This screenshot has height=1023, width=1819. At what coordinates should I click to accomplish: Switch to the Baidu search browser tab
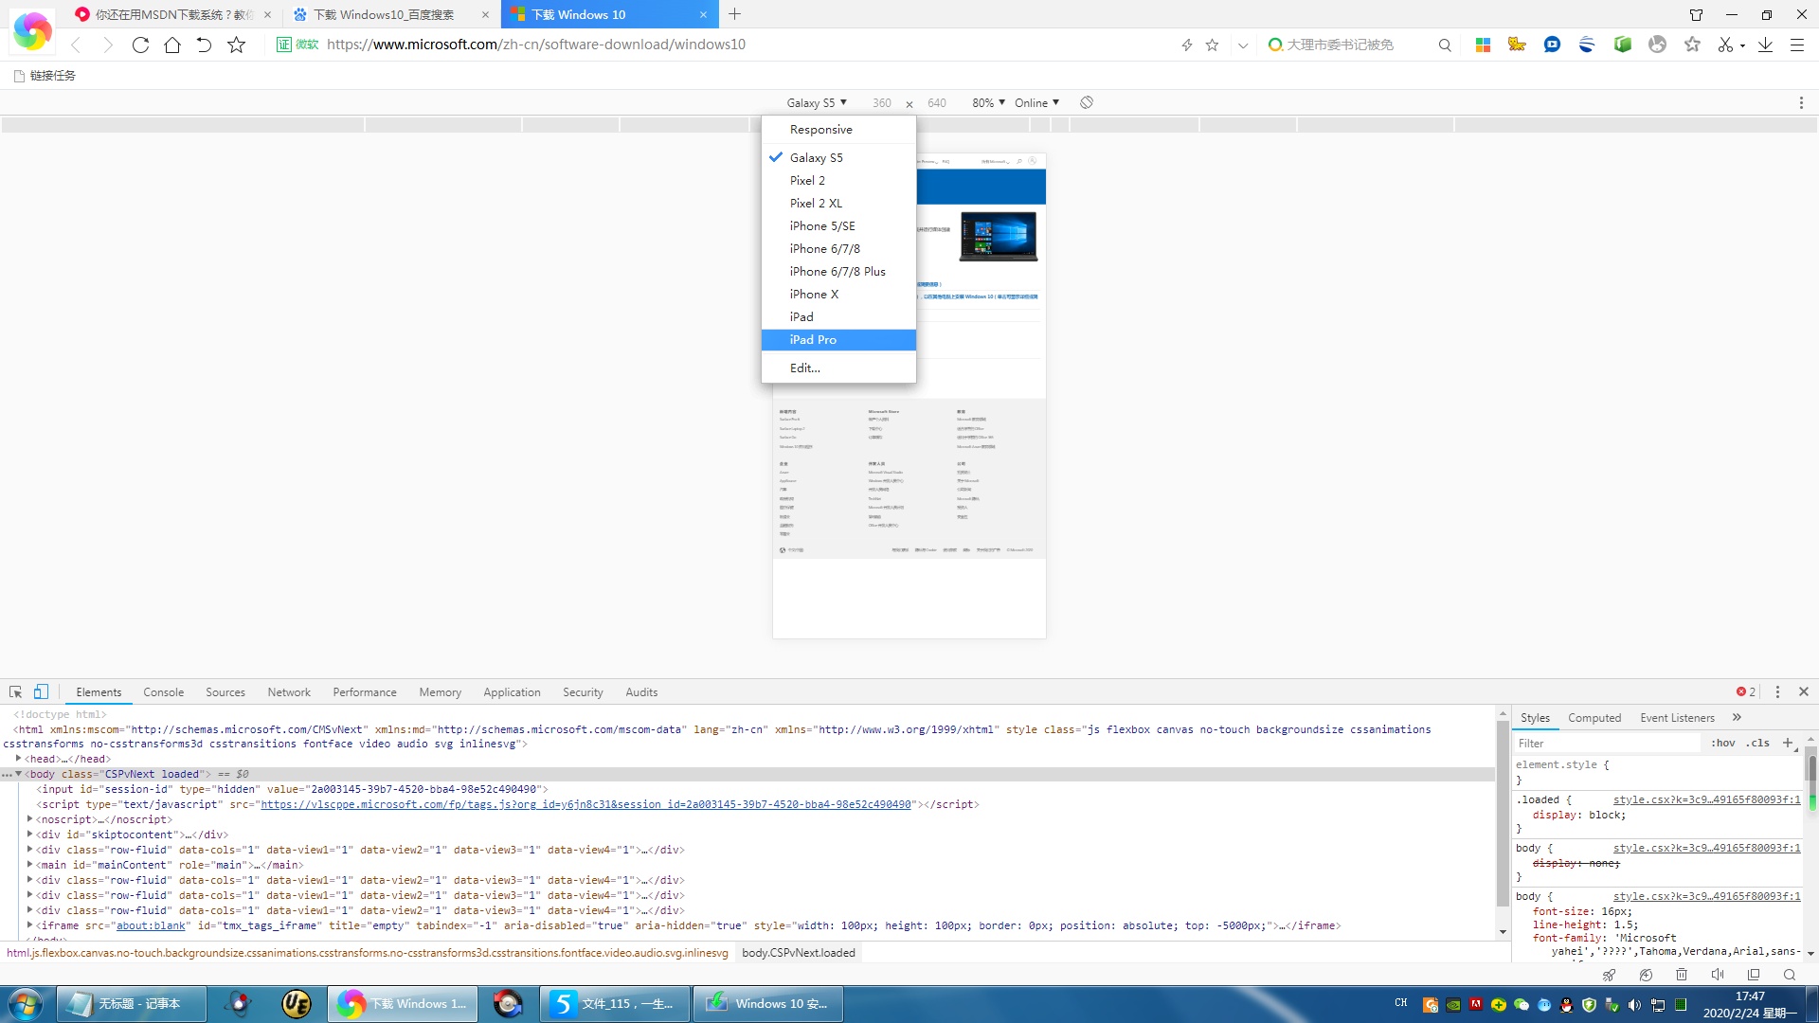[392, 14]
